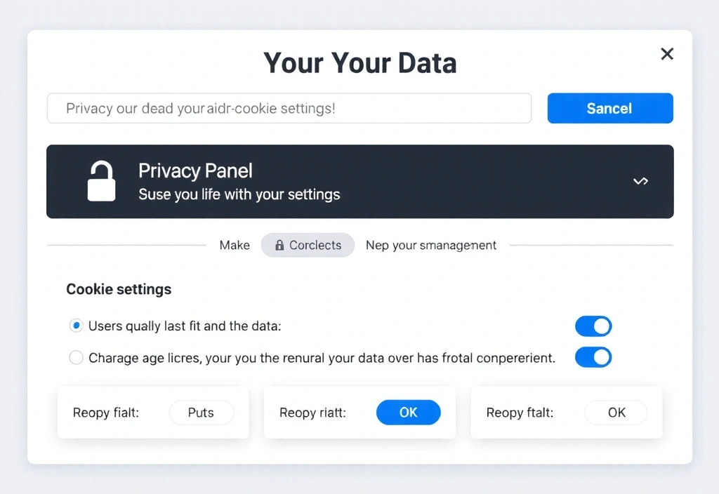719x494 pixels.
Task: Click the small lock icon in Corclects tab
Action: 279,246
